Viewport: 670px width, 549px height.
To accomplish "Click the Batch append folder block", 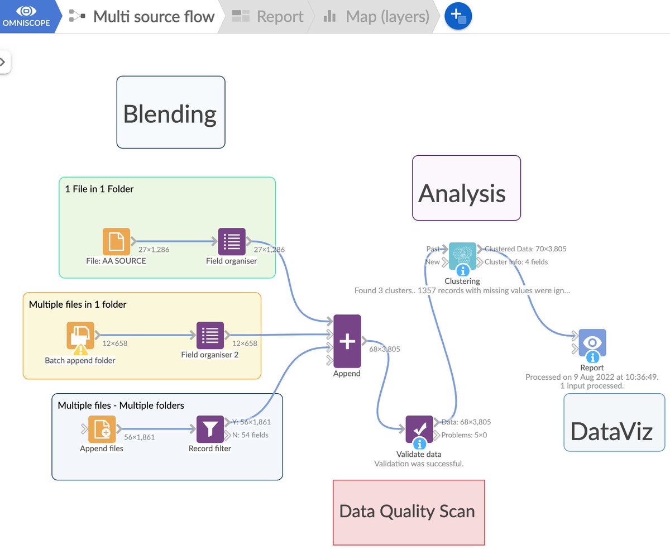I will tap(80, 335).
